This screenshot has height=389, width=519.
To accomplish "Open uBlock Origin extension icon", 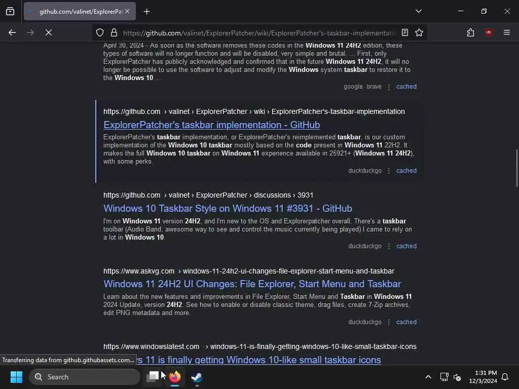I will 488,32.
